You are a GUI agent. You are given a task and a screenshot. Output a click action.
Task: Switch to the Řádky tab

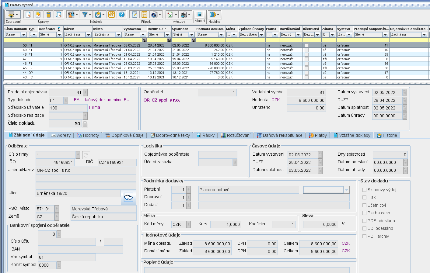[x=205, y=135]
